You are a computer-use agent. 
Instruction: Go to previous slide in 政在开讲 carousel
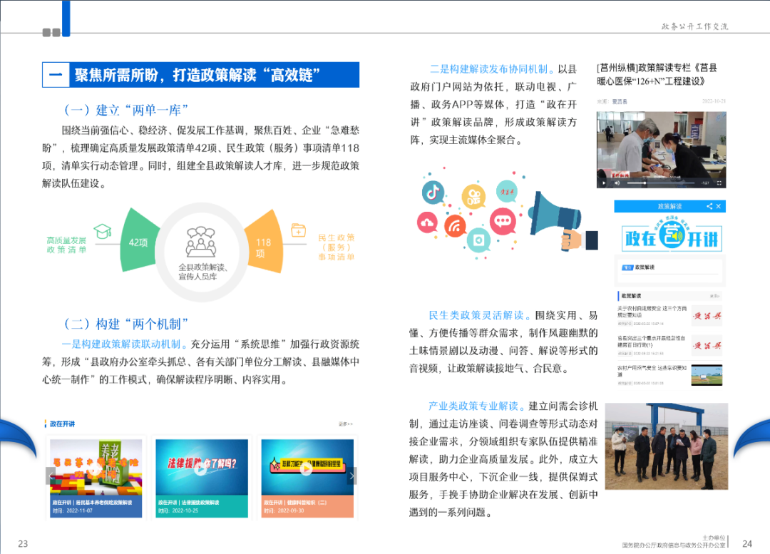[51, 476]
